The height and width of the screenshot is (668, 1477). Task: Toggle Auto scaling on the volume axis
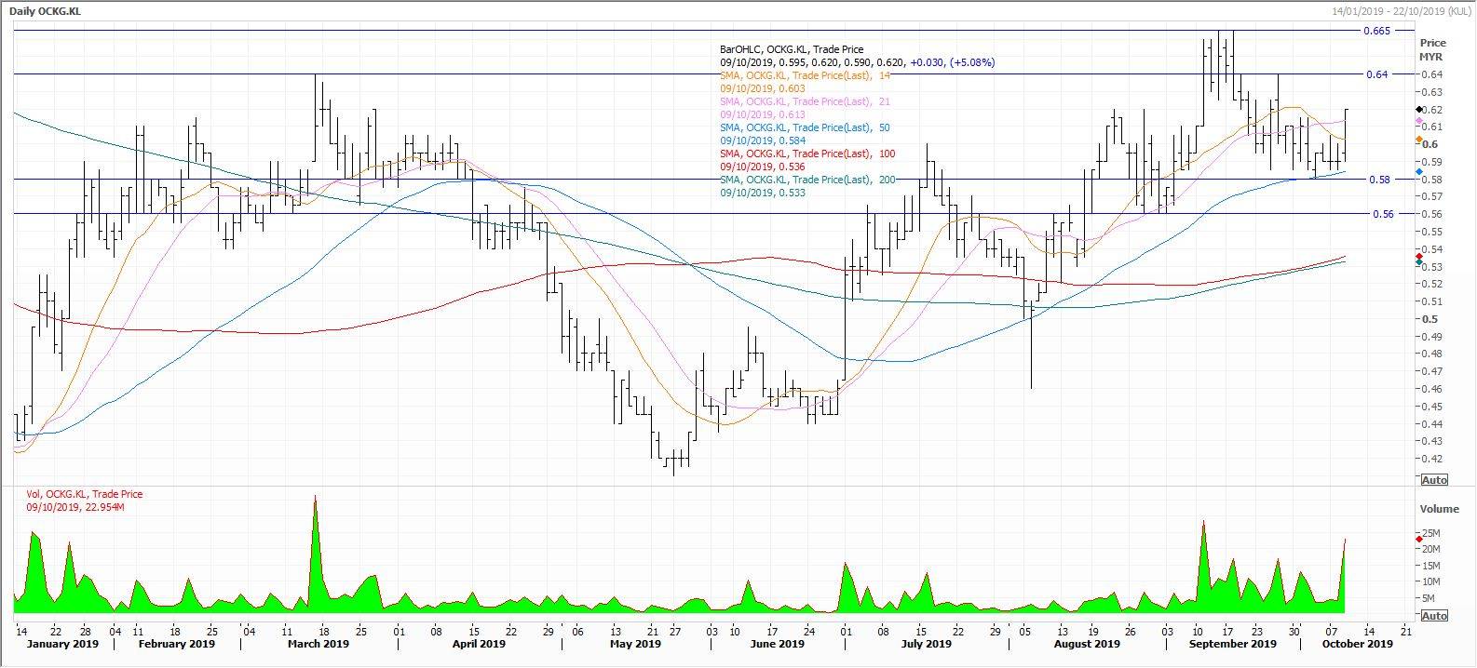click(1434, 616)
